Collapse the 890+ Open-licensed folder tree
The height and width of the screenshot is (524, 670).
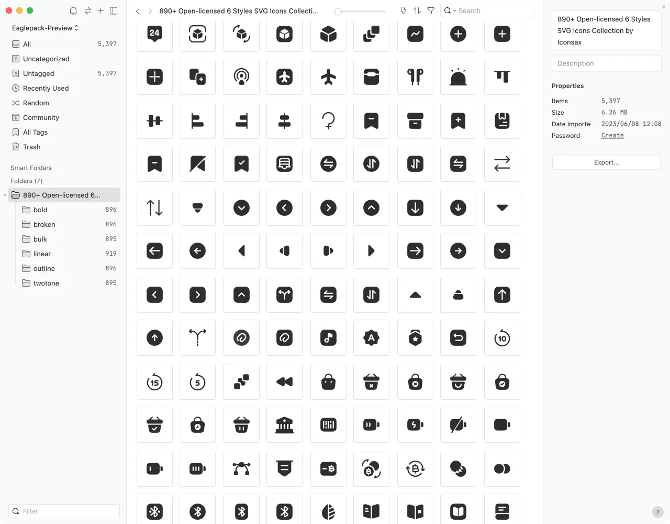pos(5,195)
